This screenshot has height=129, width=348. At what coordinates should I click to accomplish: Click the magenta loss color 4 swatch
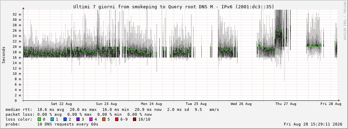click(91, 119)
